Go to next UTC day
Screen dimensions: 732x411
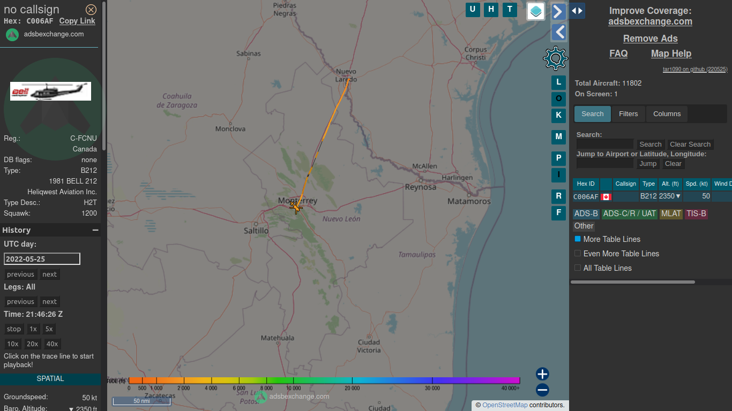tap(49, 275)
